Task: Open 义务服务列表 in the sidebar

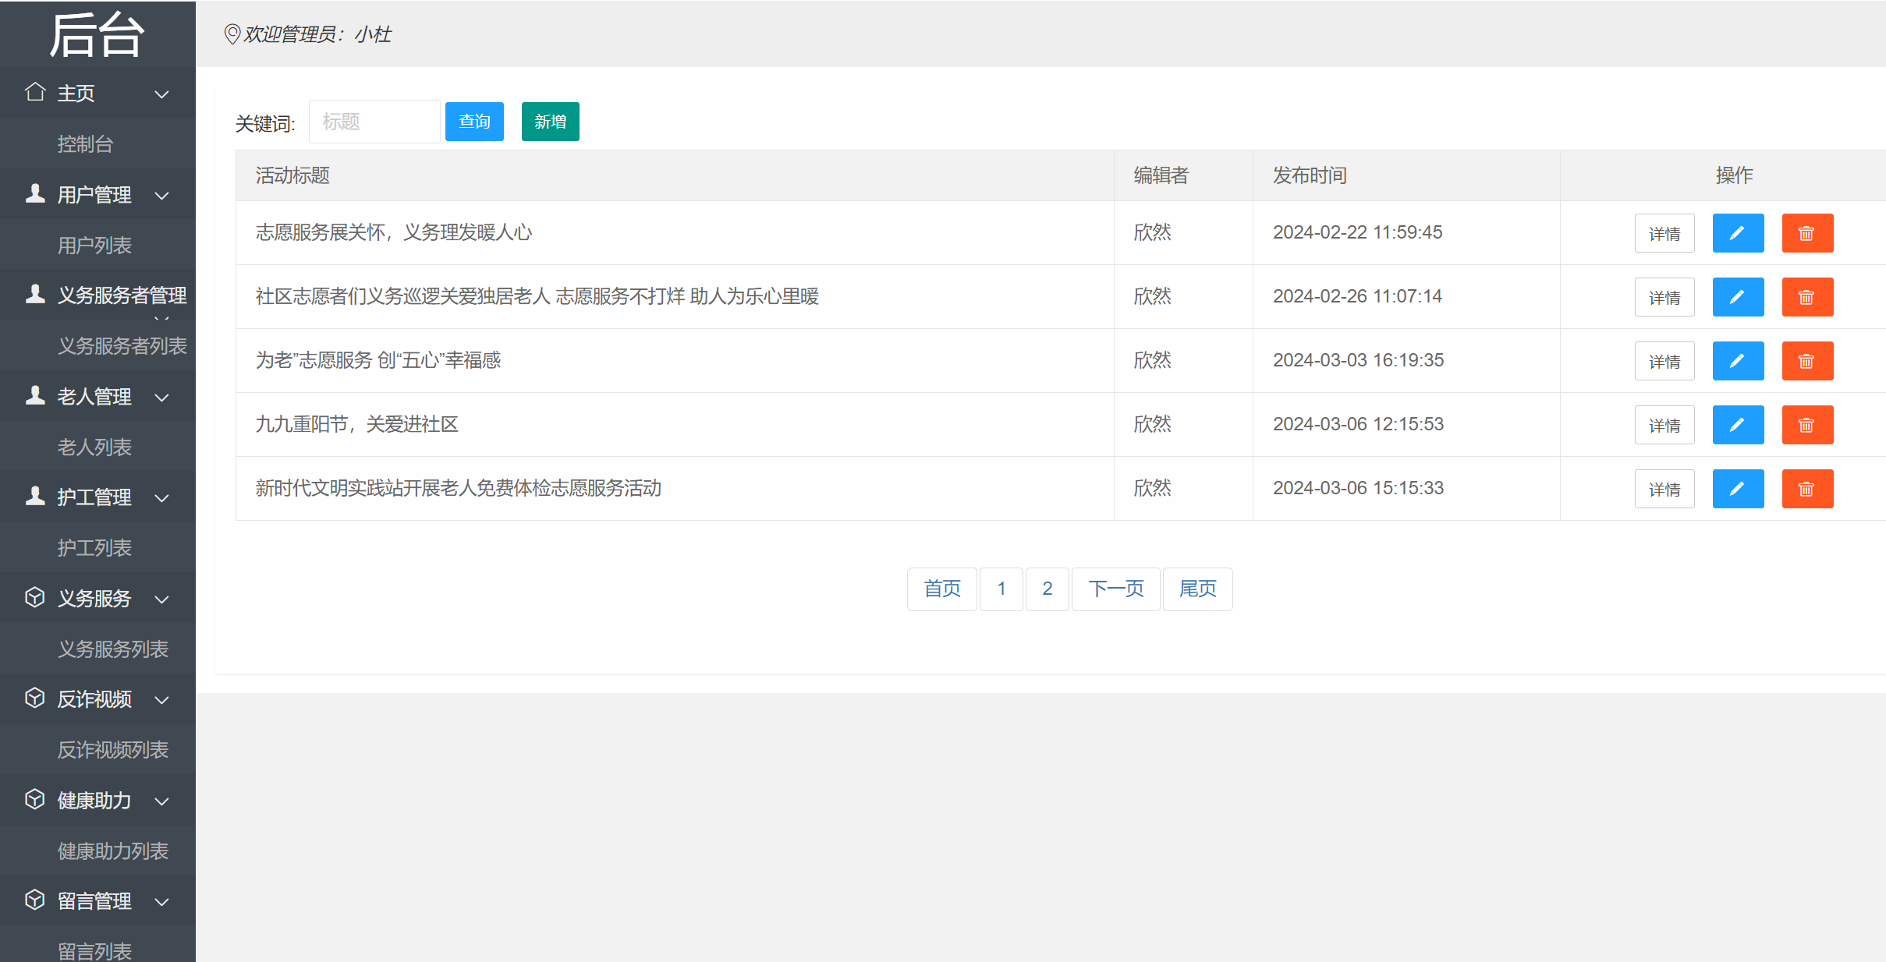Action: (113, 649)
